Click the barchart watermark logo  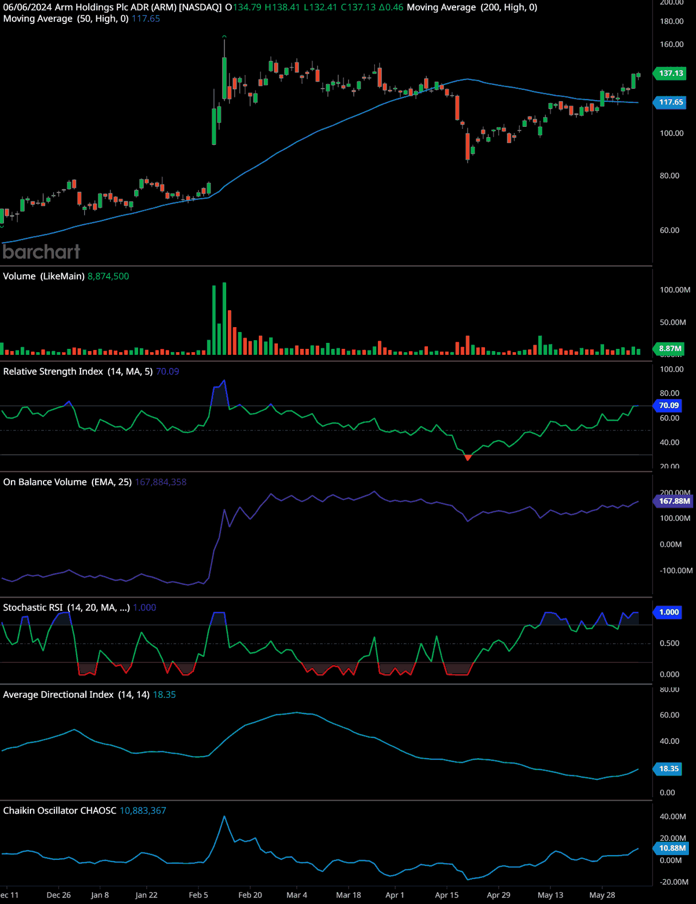point(41,252)
